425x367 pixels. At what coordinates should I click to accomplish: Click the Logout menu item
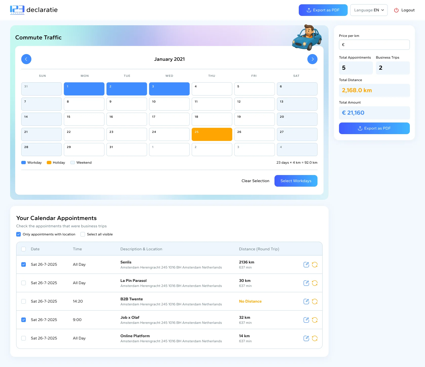[x=408, y=10]
